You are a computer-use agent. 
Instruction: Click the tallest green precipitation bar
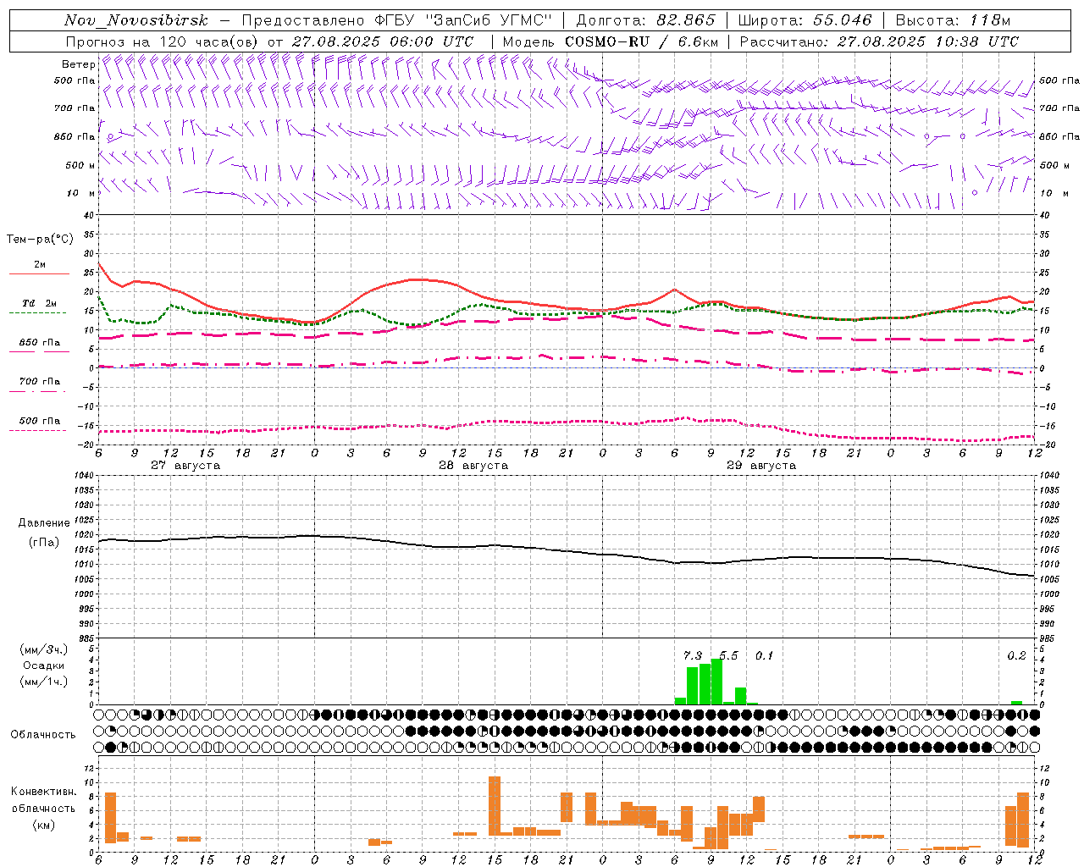[716, 682]
